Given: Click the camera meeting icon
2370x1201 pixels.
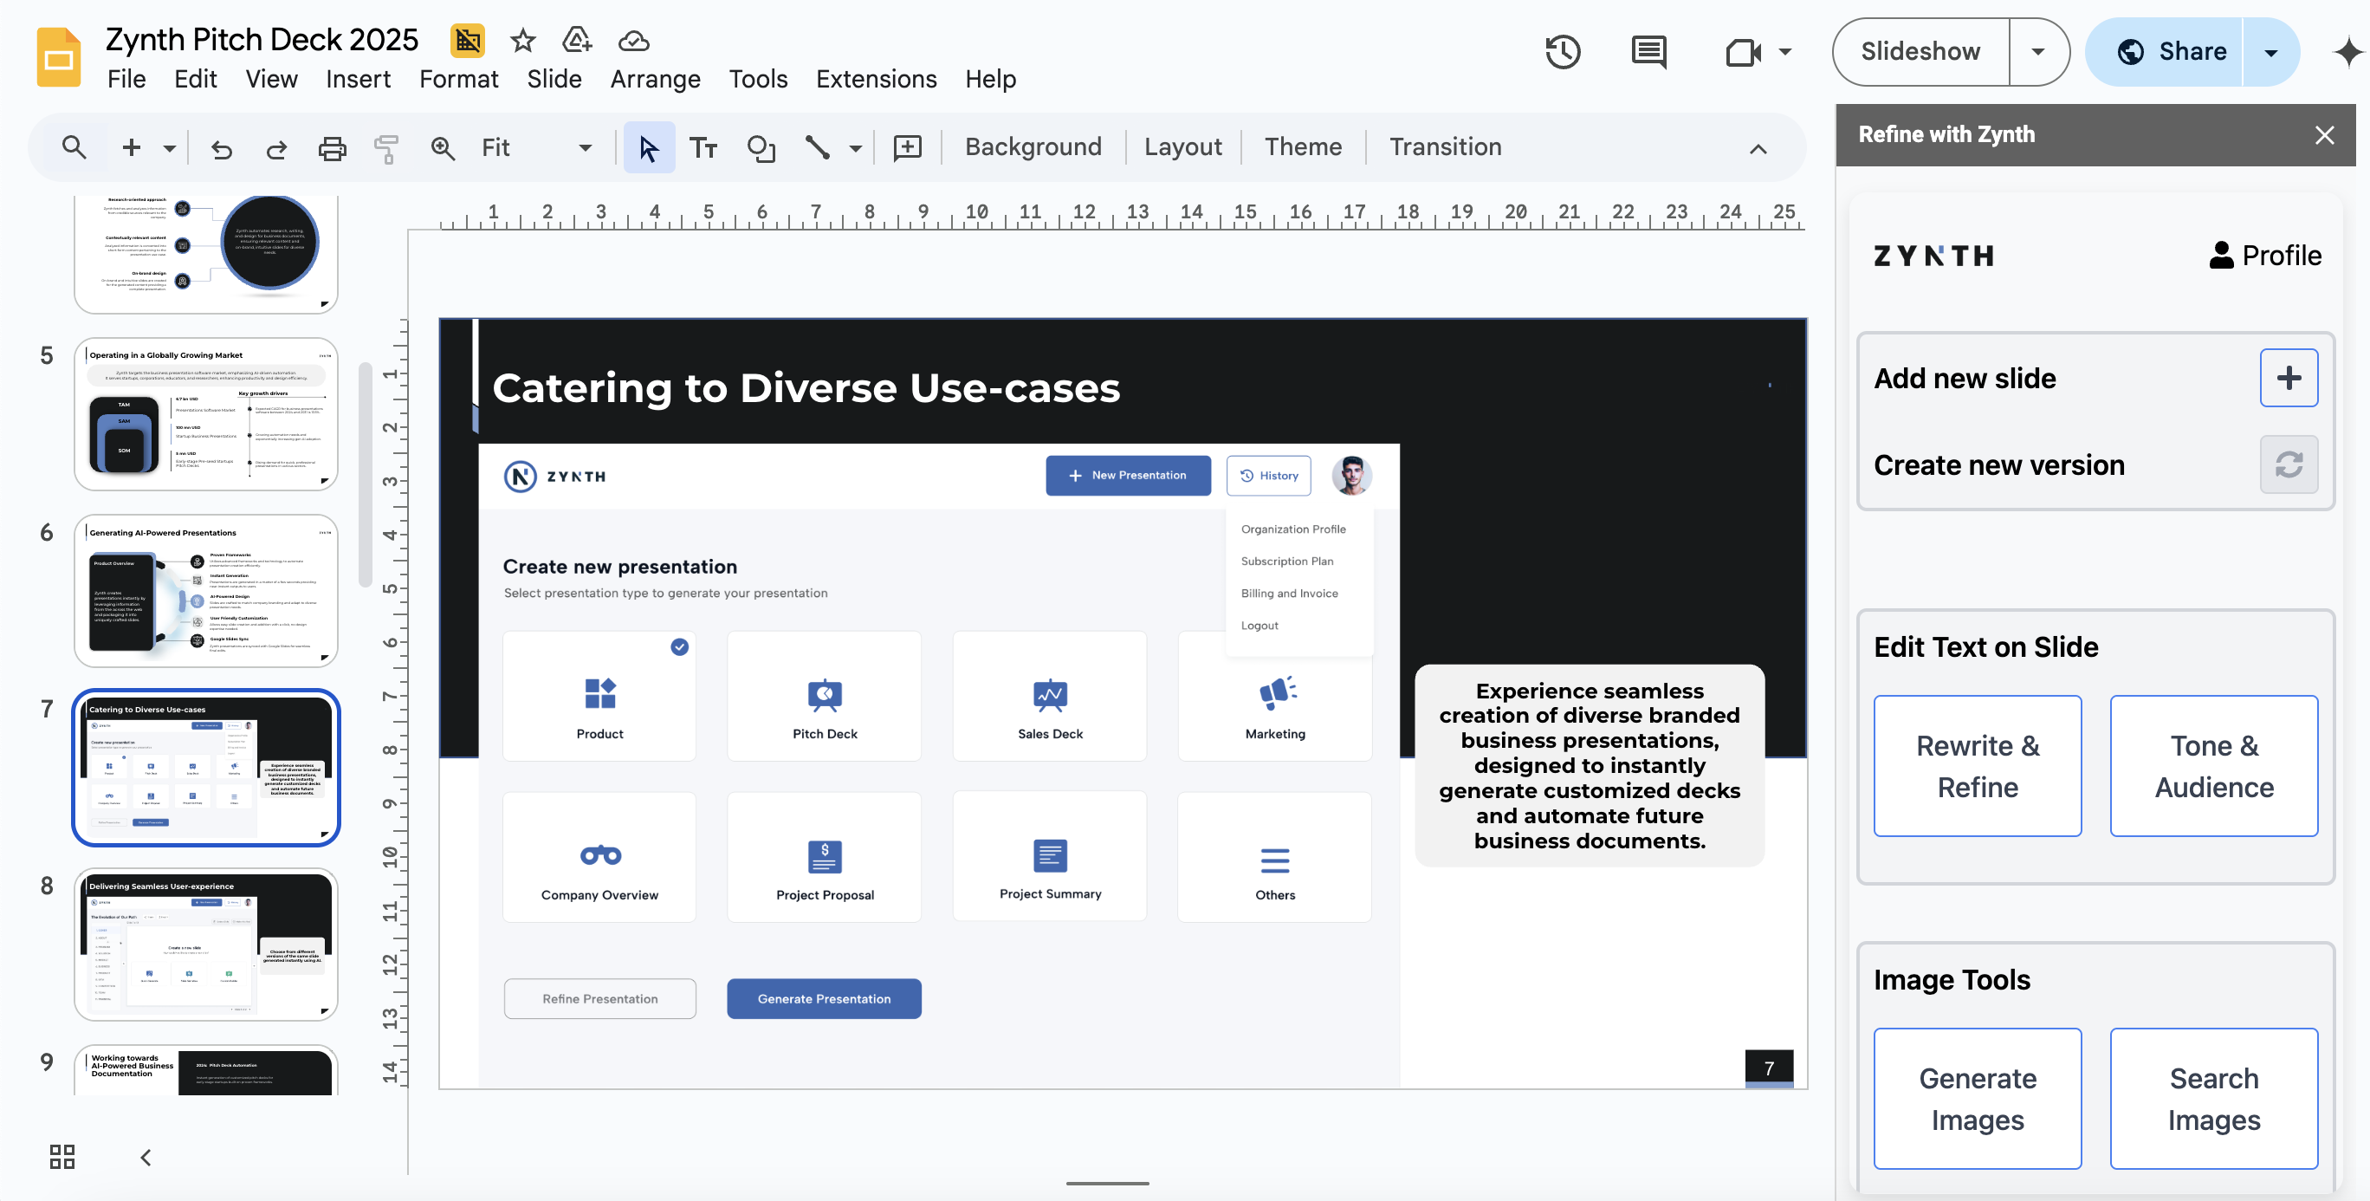Looking at the screenshot, I should [x=1743, y=51].
